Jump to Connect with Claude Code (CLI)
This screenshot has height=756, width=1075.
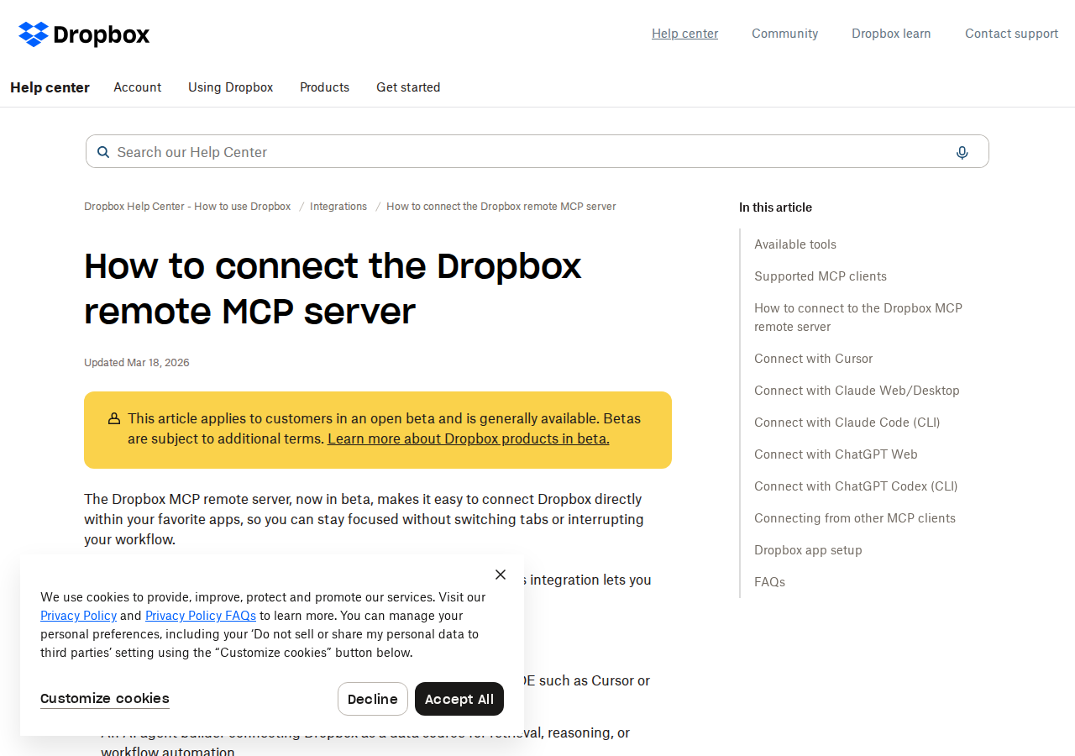coord(847,423)
